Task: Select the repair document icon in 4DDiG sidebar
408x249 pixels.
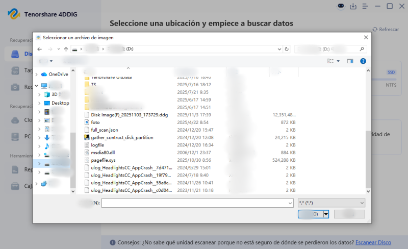Action: [15, 169]
